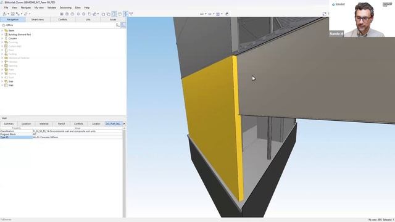Image resolution: width=395 pixels, height=222 pixels.
Task: Open the Navigate menu
Action: pyautogui.click(x=26, y=7)
